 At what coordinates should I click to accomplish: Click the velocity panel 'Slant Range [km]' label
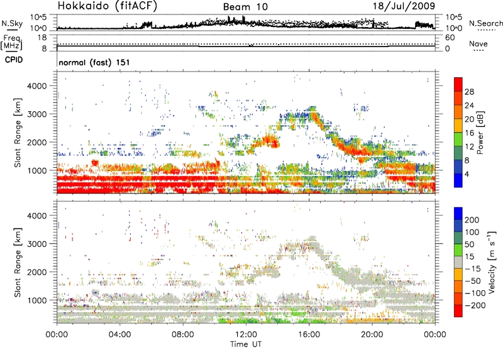18,262
